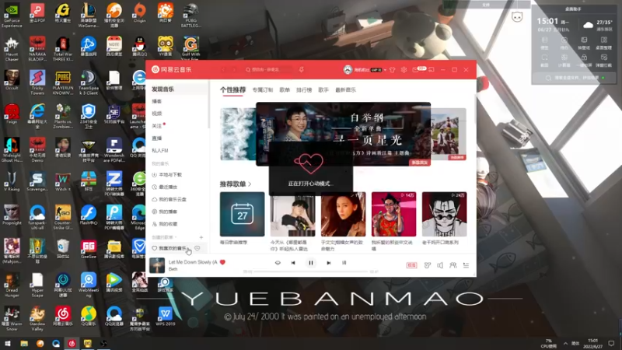Open the Origin desktop shortcut
The width and height of the screenshot is (622, 350).
[x=140, y=15]
